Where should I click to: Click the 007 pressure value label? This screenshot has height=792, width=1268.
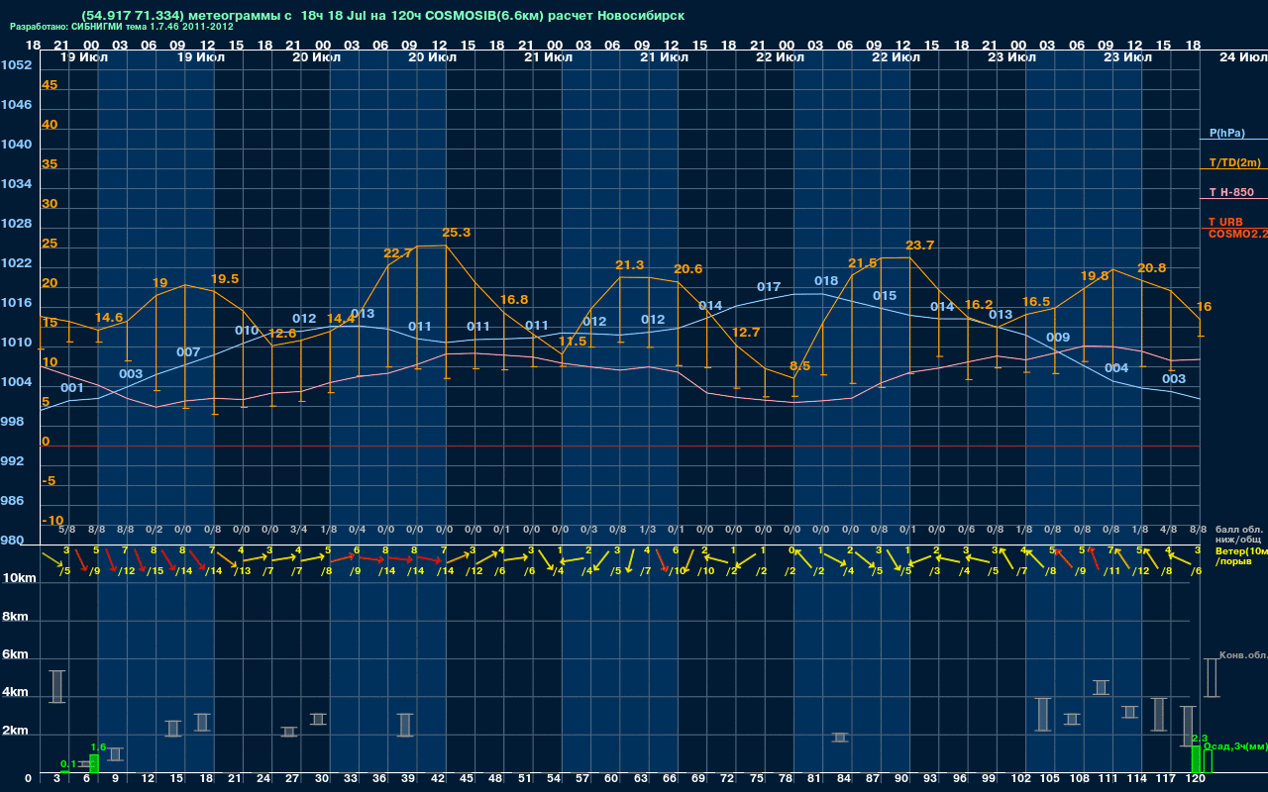click(188, 352)
